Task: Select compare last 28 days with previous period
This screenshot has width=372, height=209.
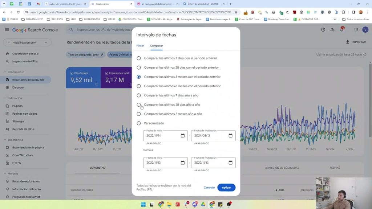Action: click(138, 67)
